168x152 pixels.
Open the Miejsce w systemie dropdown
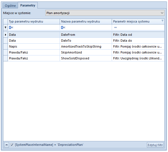(x=105, y=13)
